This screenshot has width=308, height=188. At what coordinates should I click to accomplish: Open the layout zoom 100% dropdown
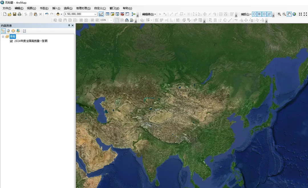[x=111, y=20]
